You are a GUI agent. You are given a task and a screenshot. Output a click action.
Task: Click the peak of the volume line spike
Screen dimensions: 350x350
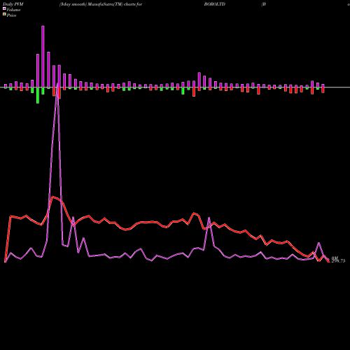point(57,84)
